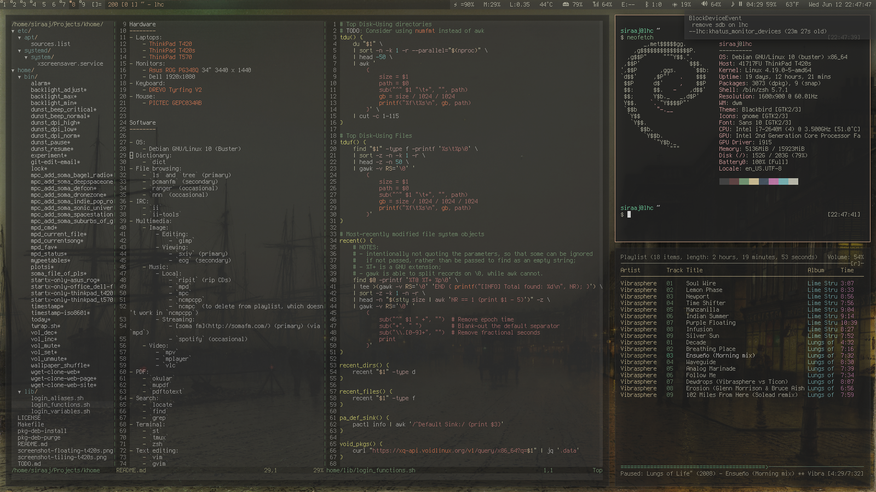Open wallpaper_shuffle script in tree
Screen dimensions: 876x492
coord(60,366)
